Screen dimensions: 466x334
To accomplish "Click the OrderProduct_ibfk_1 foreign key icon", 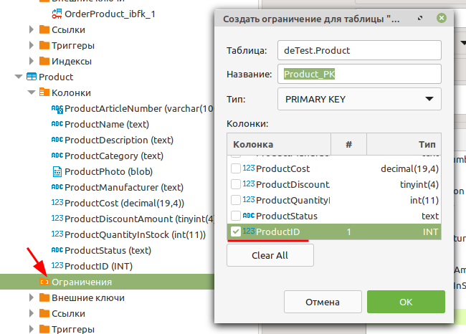I will pos(57,14).
